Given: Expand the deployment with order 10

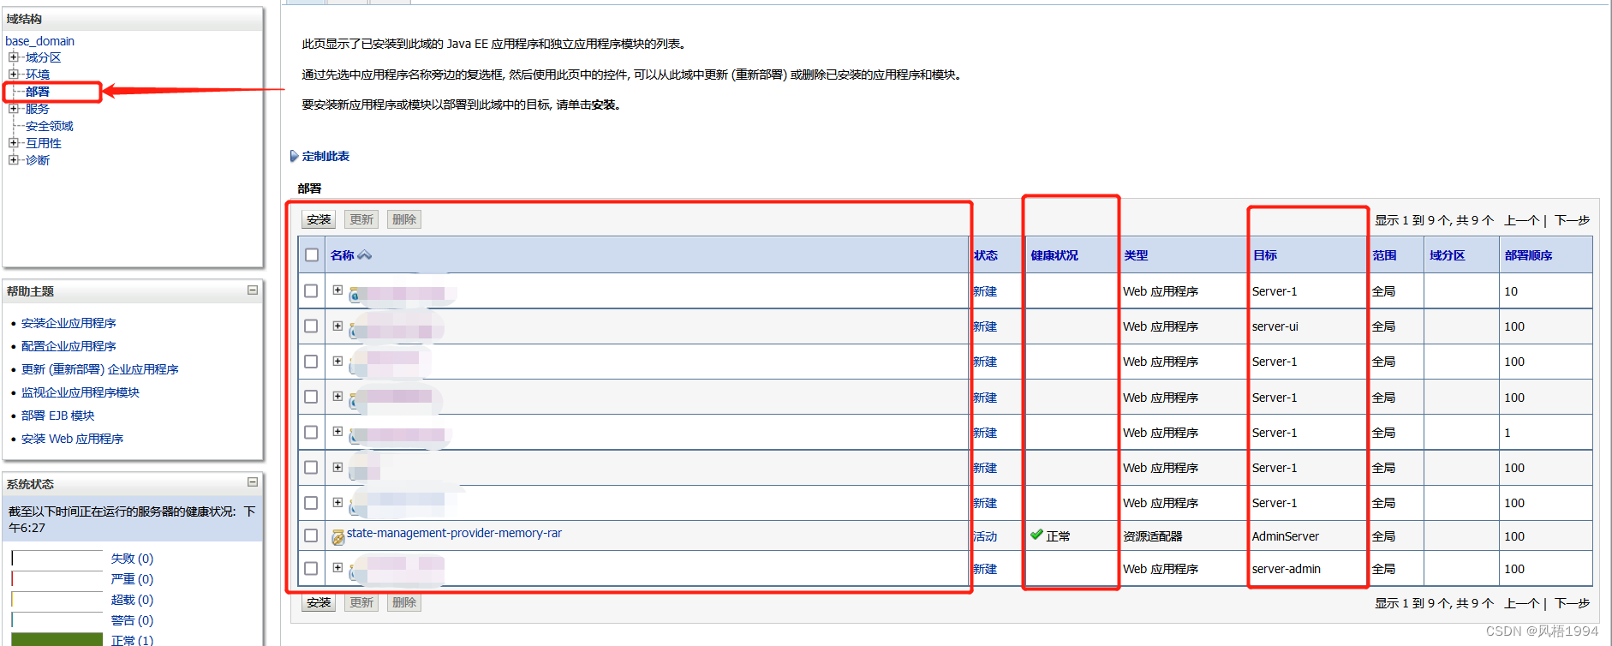Looking at the screenshot, I should point(337,290).
